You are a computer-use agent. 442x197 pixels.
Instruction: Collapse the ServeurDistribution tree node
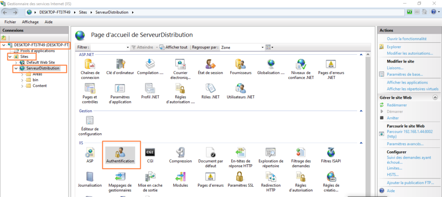(x=16, y=69)
